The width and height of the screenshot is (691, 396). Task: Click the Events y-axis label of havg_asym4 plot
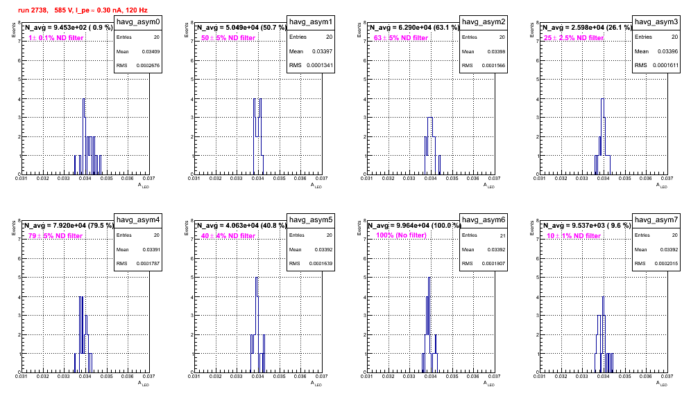pyautogui.click(x=12, y=228)
